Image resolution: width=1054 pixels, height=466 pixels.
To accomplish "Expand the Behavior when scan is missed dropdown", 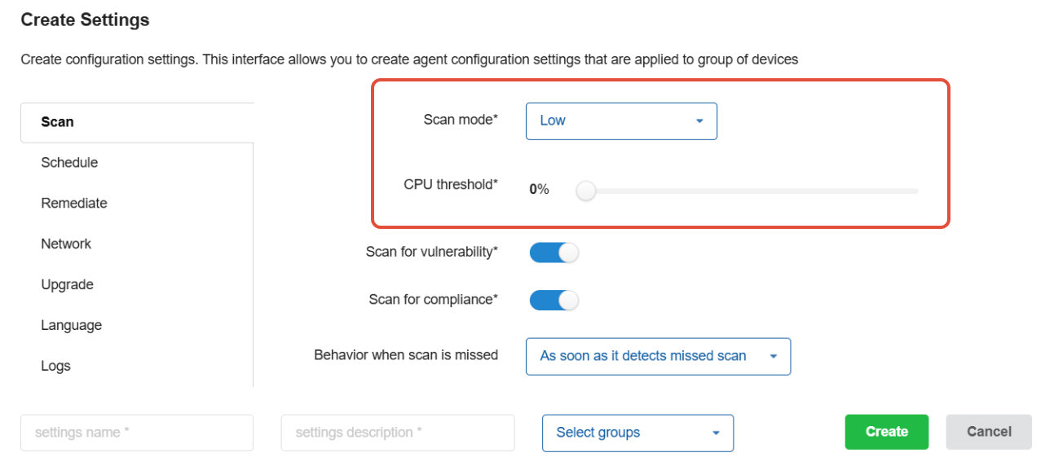I will tap(657, 356).
